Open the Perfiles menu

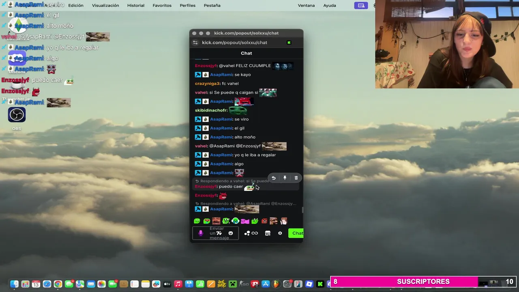point(187,5)
